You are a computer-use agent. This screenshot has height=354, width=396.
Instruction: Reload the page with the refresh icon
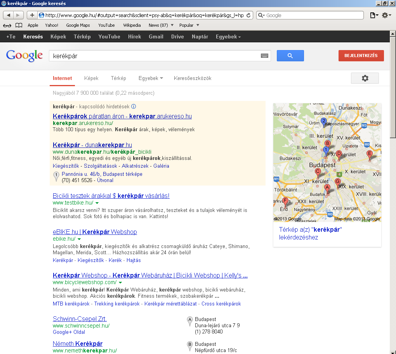coord(248,15)
